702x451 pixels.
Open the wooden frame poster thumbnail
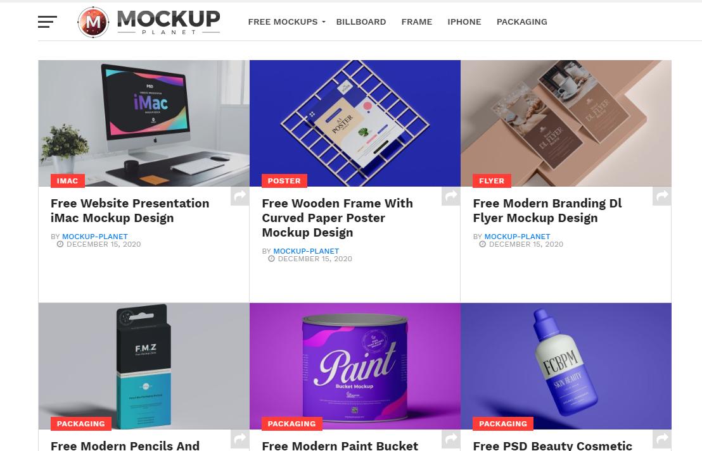coord(355,123)
